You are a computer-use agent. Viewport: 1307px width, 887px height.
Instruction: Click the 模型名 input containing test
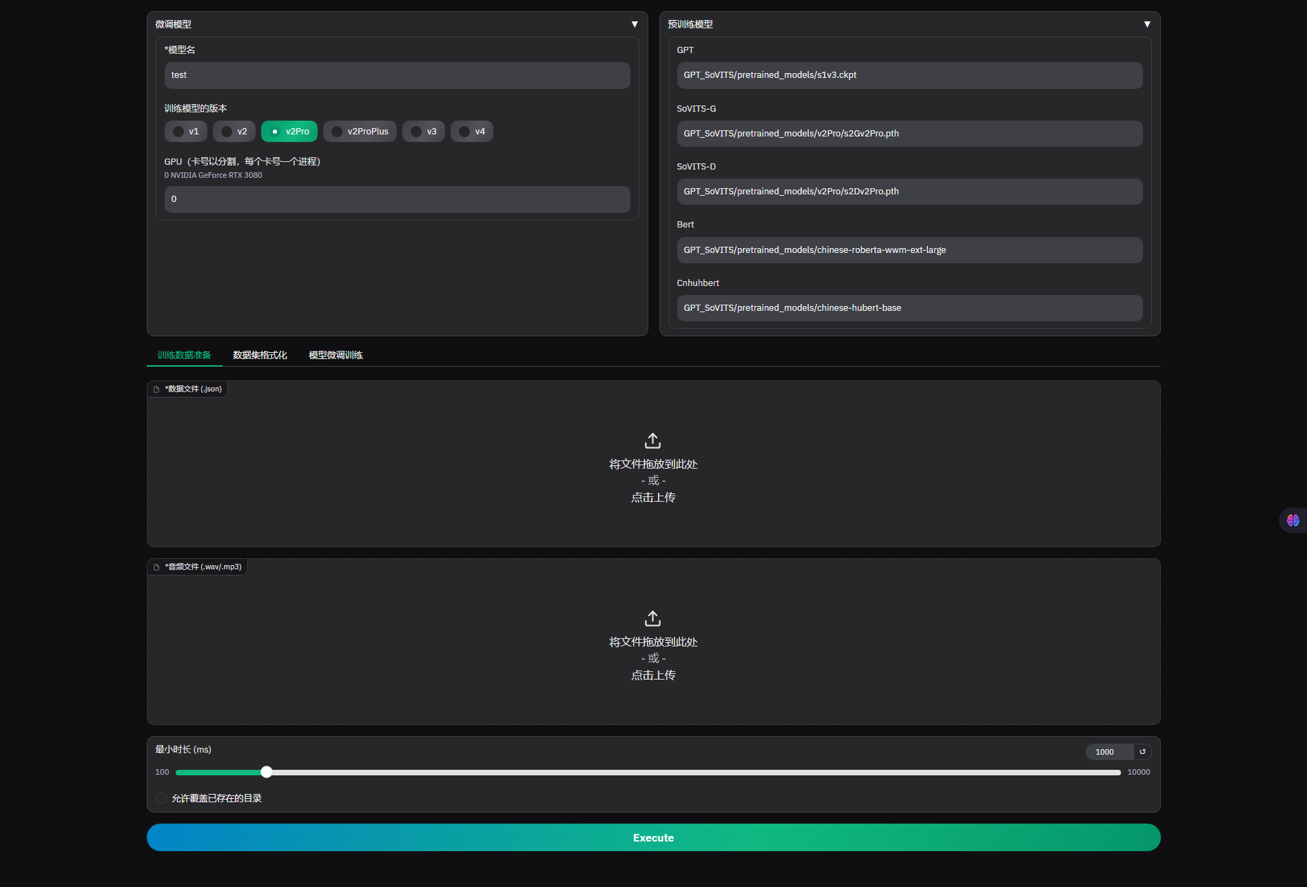click(397, 75)
